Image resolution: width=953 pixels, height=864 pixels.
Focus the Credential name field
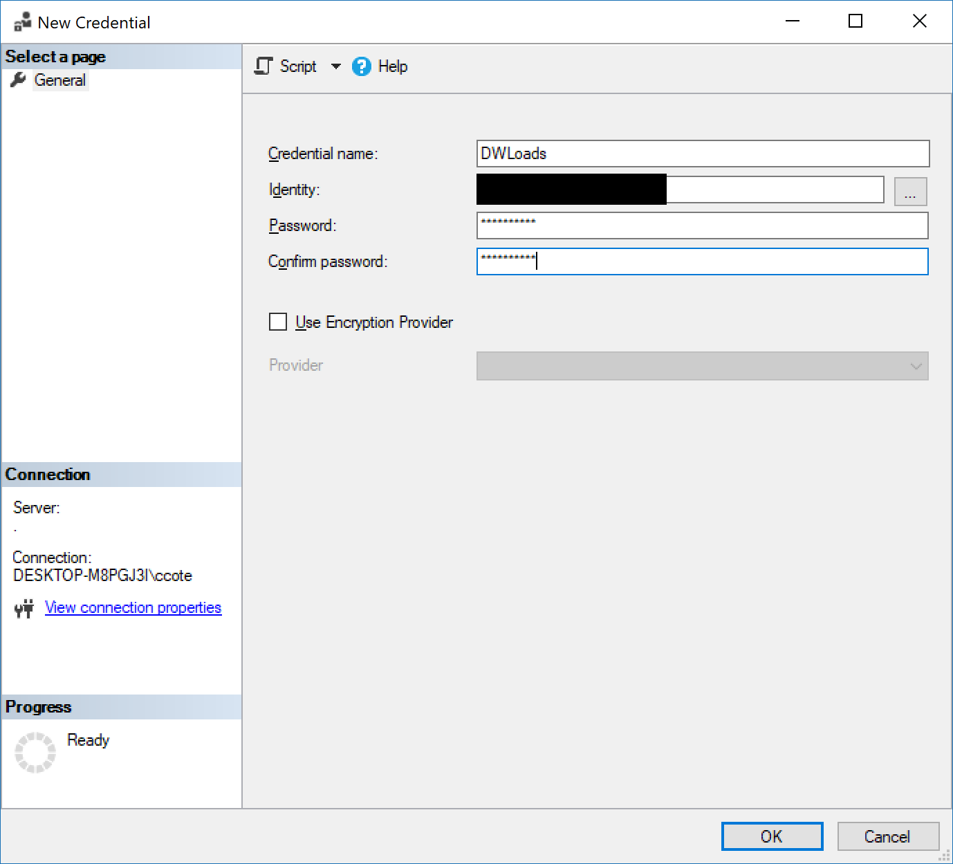coord(703,154)
